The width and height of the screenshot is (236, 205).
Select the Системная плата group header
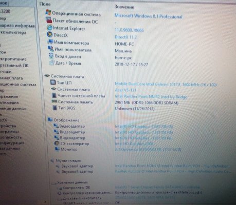click(x=67, y=76)
